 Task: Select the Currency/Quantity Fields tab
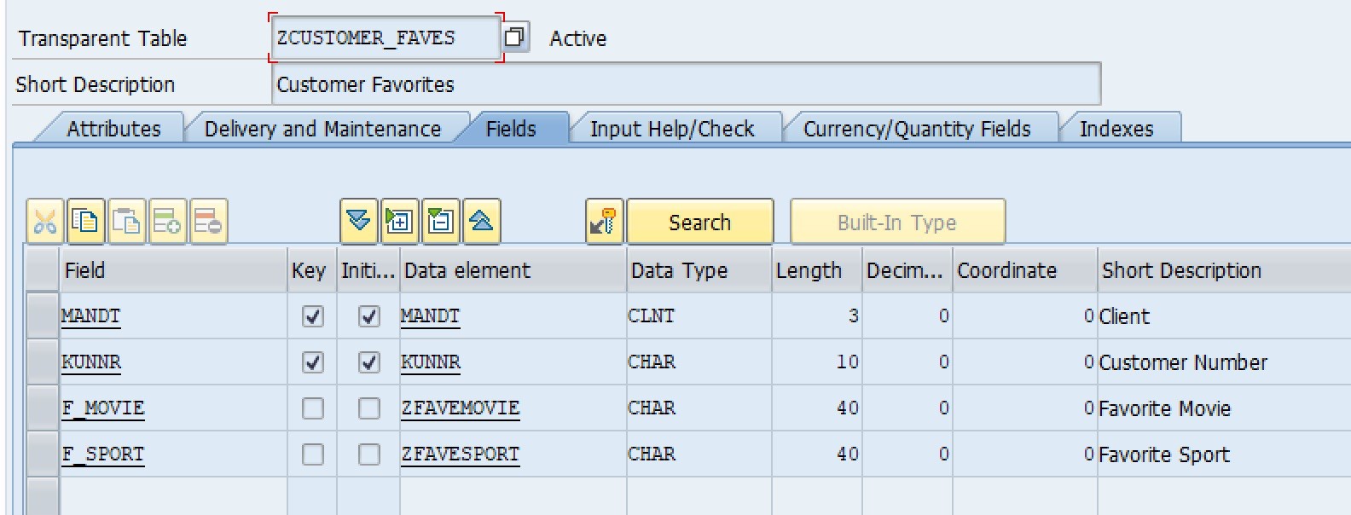point(917,129)
